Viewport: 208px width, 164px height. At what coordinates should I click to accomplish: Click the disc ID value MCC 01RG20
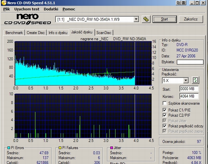[x=187, y=50]
